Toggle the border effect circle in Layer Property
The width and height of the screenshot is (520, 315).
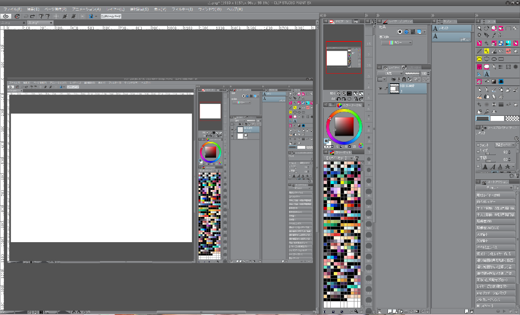[400, 32]
